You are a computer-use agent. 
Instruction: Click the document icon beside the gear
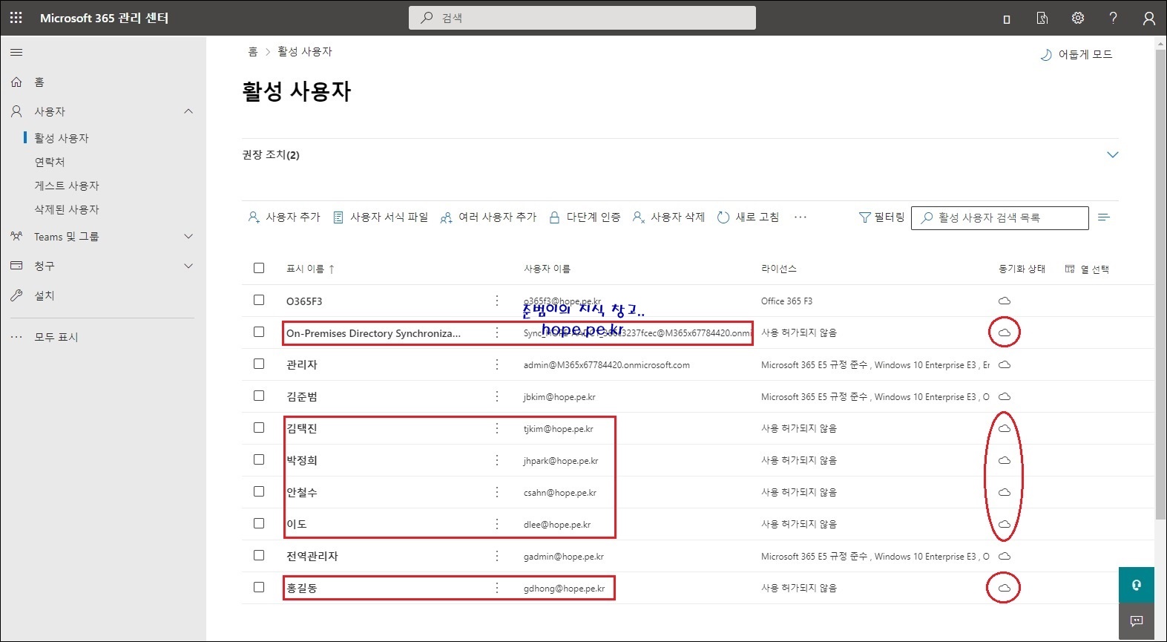pyautogui.click(x=1042, y=18)
